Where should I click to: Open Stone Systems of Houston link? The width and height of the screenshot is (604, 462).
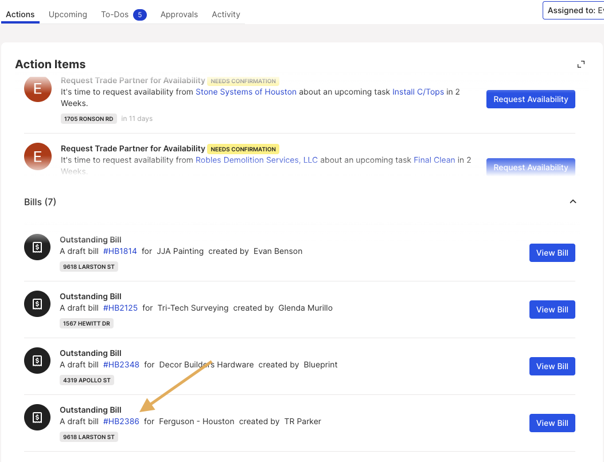click(x=246, y=92)
